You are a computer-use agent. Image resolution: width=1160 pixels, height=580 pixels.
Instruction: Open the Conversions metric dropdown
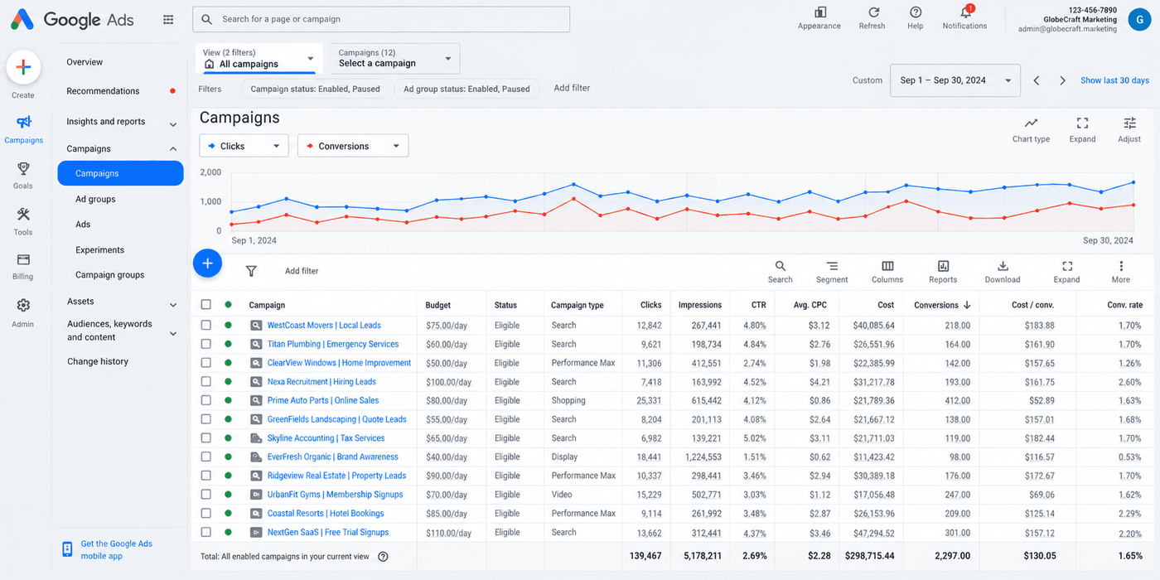click(x=353, y=146)
